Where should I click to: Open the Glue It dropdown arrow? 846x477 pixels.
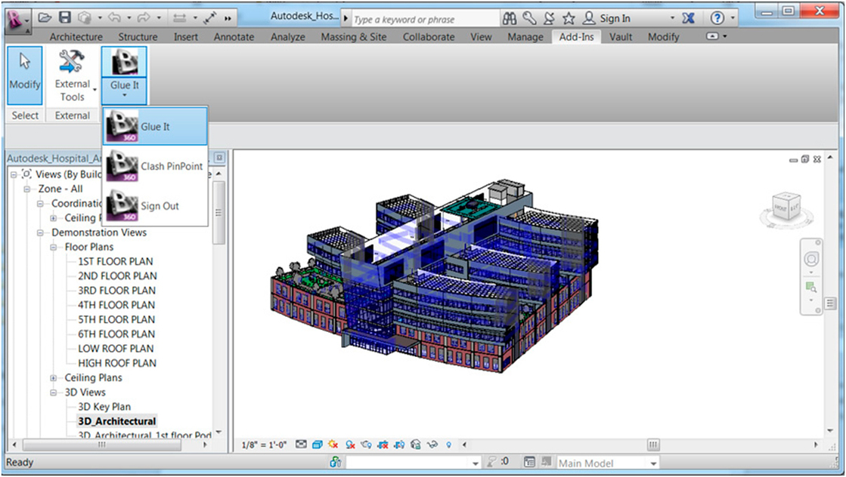[123, 94]
